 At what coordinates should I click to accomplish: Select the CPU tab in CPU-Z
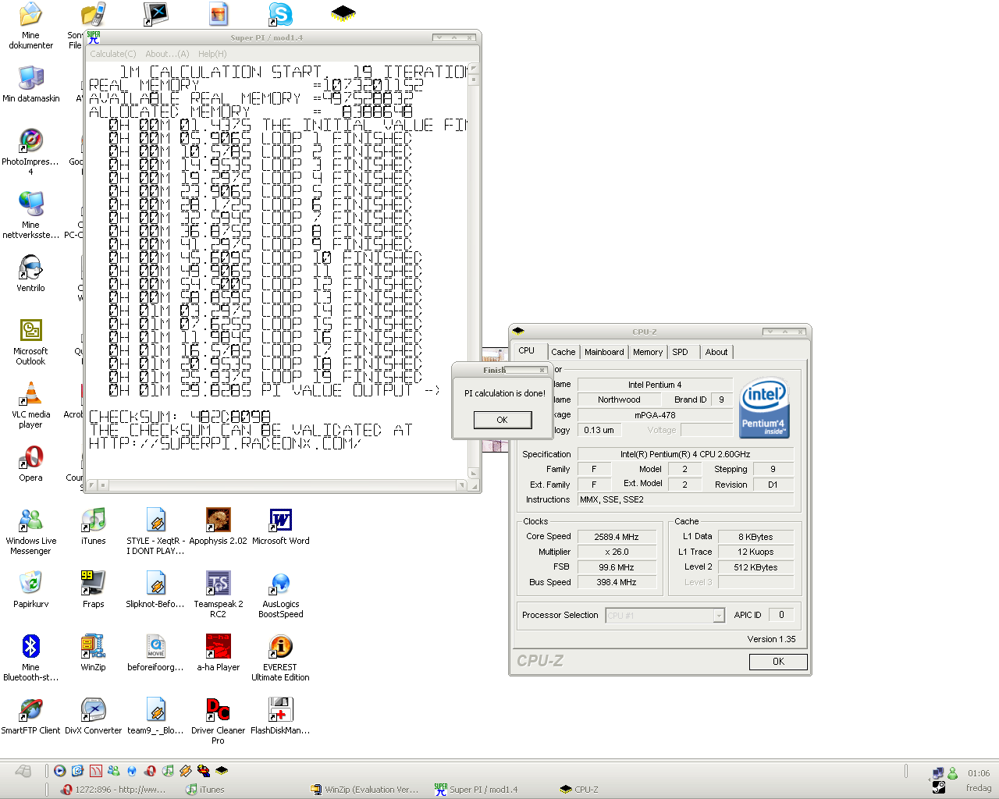click(527, 350)
